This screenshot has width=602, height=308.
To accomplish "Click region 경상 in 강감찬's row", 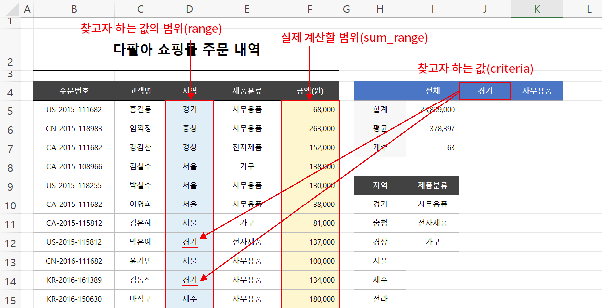I will [x=190, y=147].
